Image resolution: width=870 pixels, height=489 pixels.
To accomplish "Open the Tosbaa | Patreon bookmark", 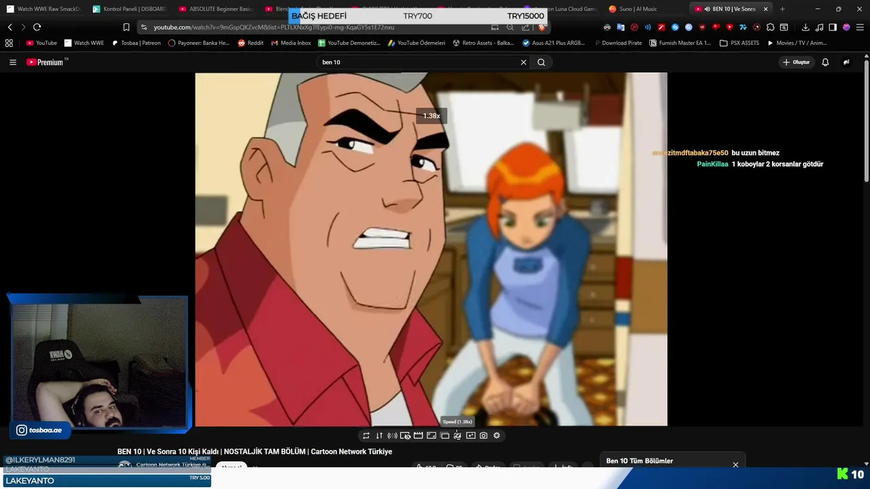I will point(136,43).
